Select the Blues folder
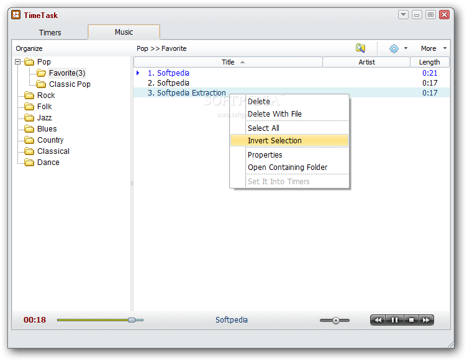Viewport: 467px width, 361px height. coord(47,129)
